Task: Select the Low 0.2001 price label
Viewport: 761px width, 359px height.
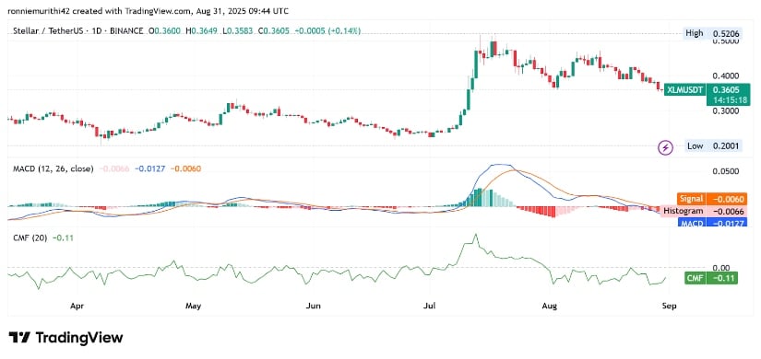Action: 713,145
